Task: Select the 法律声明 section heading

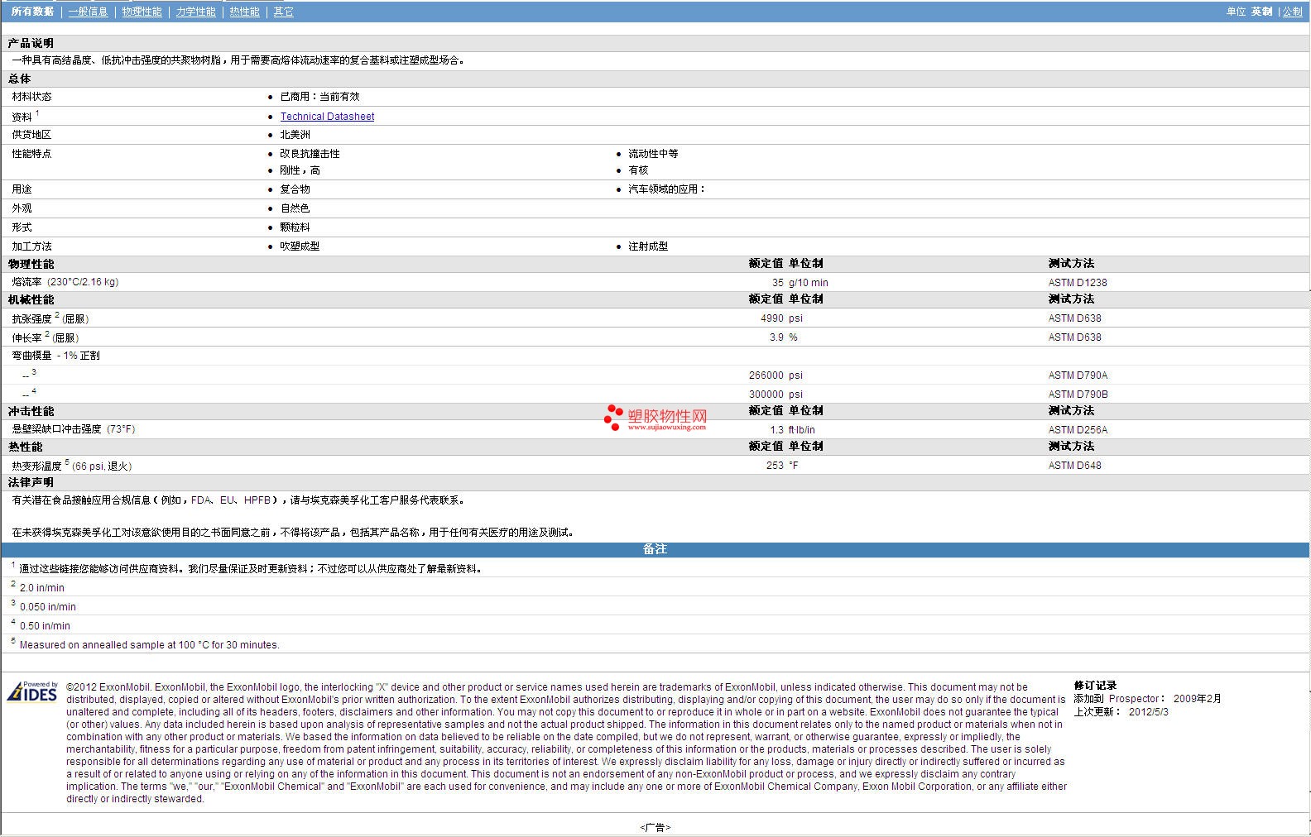Action: pyautogui.click(x=31, y=482)
